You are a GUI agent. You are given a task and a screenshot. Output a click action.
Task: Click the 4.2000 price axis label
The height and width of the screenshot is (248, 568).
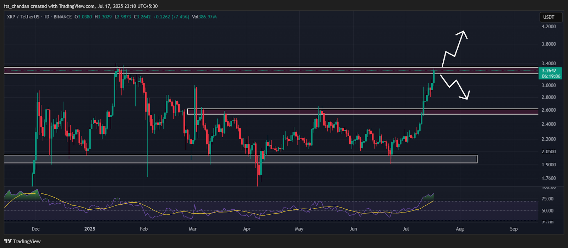pyautogui.click(x=549, y=27)
